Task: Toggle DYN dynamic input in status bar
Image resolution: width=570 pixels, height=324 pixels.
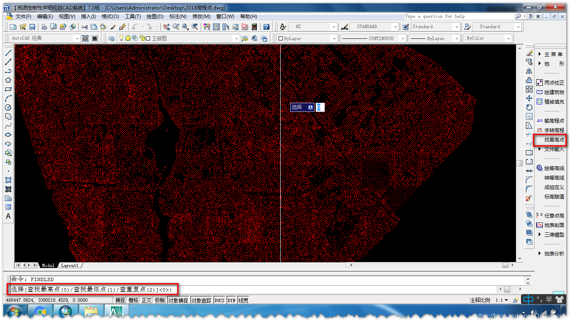Action: click(232, 300)
